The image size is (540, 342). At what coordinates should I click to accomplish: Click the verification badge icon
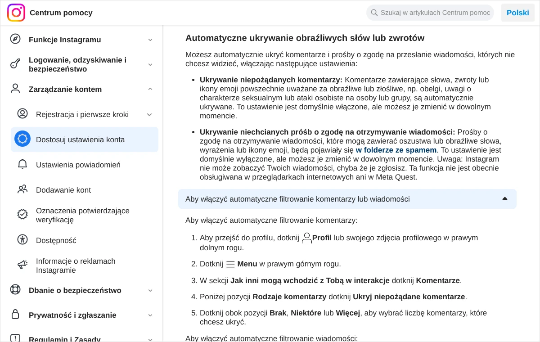22,214
